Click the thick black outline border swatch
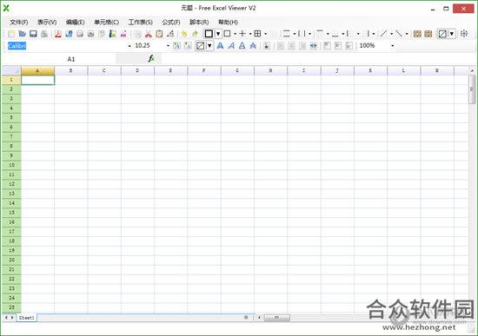Image resolution: width=478 pixels, height=336 pixels. click(x=209, y=34)
